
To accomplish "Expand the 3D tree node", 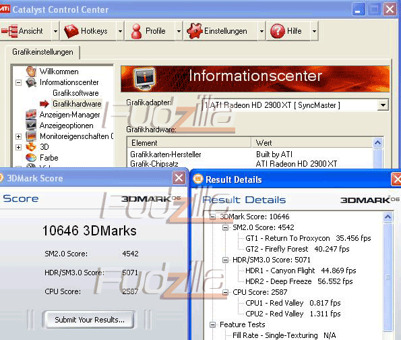I will [x=18, y=147].
